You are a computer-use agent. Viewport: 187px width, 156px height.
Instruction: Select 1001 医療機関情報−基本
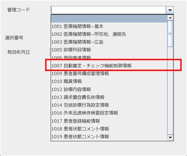(x=109, y=26)
